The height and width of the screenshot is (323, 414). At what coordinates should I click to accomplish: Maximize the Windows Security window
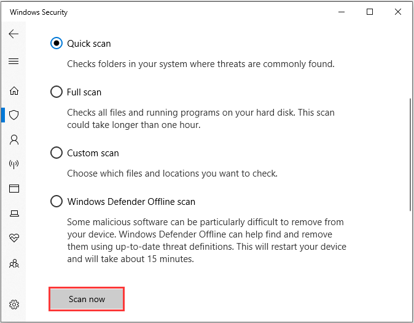point(370,12)
